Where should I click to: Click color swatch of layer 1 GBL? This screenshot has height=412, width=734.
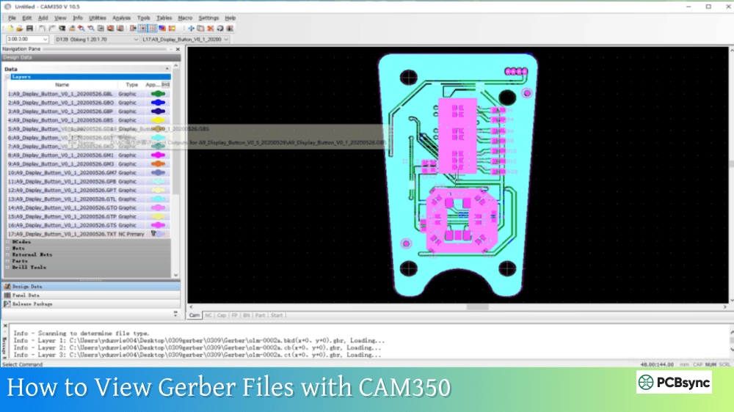[156, 94]
